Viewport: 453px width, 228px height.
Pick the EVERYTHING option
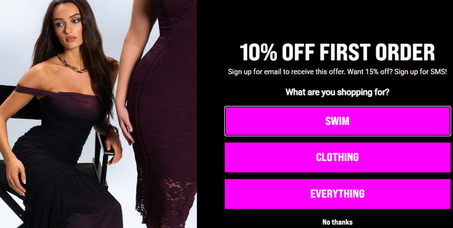point(337,193)
